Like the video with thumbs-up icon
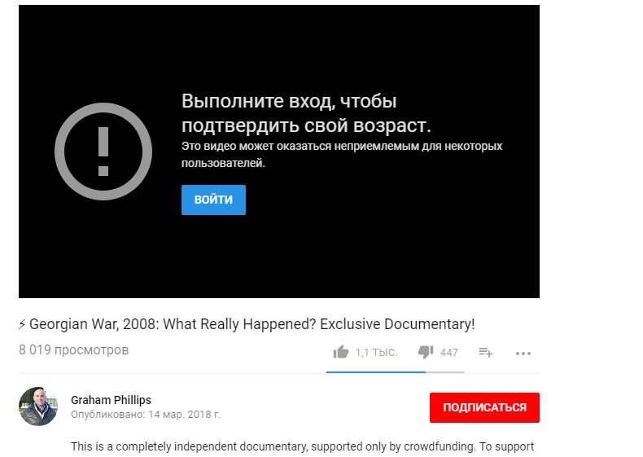The width and height of the screenshot is (643, 457). point(341,352)
